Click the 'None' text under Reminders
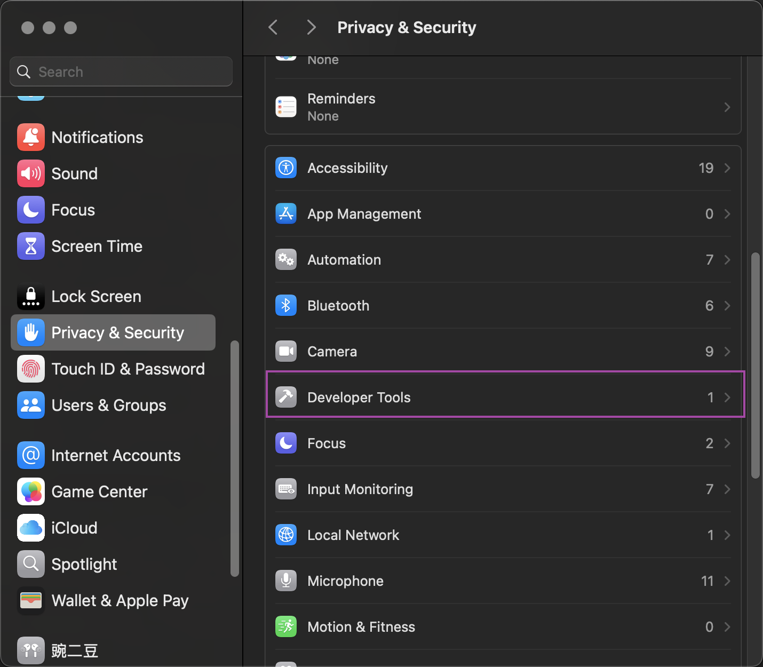Image resolution: width=763 pixels, height=667 pixels. [x=323, y=116]
